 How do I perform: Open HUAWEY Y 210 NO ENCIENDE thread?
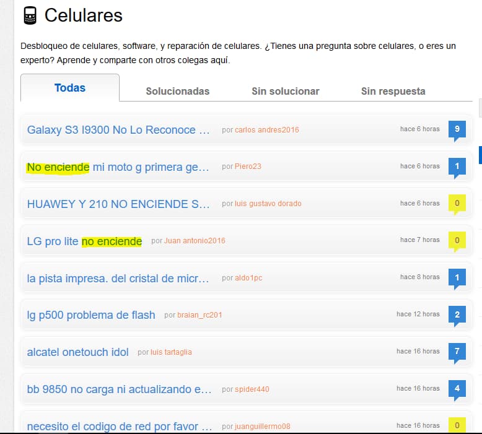[118, 204]
